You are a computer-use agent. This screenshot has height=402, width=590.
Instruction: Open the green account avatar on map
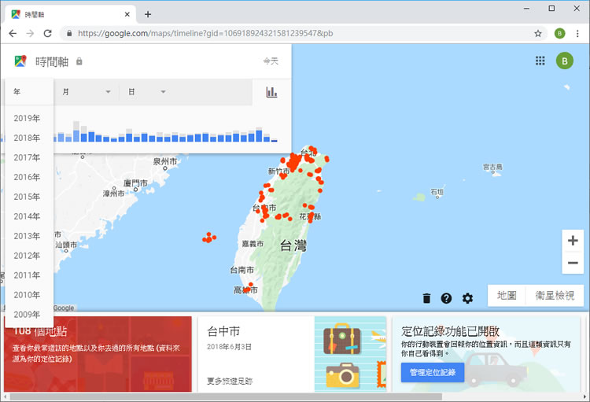coord(564,61)
